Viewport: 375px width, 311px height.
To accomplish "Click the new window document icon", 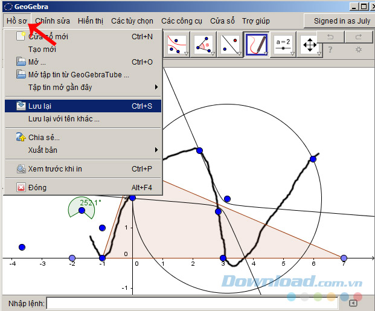I will 21,36.
